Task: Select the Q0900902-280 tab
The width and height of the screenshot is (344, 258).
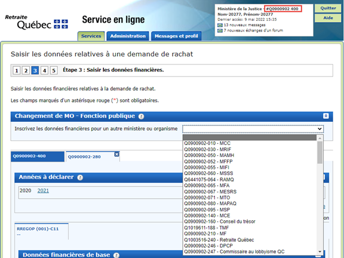Action: click(x=93, y=157)
